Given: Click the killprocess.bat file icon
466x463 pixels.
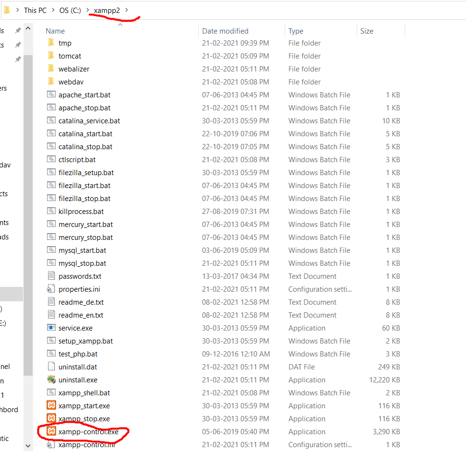Looking at the screenshot, I should 51,211.
